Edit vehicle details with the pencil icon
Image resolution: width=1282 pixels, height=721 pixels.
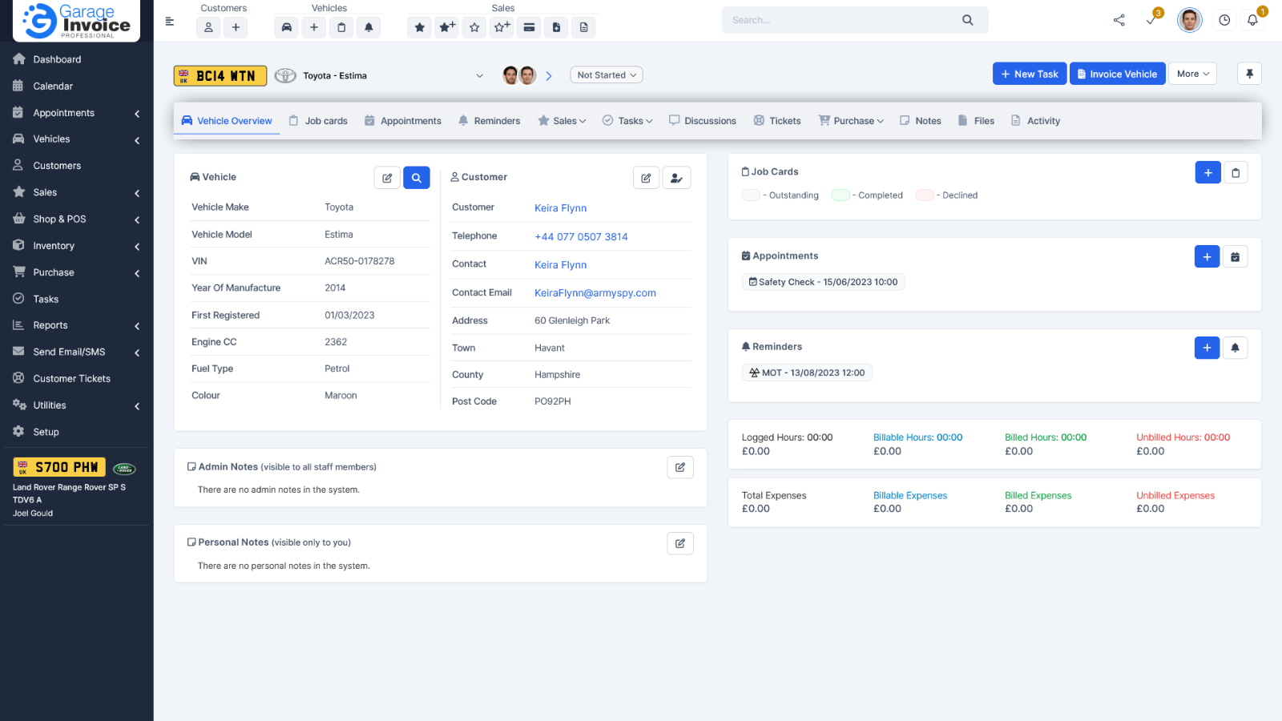[387, 178]
